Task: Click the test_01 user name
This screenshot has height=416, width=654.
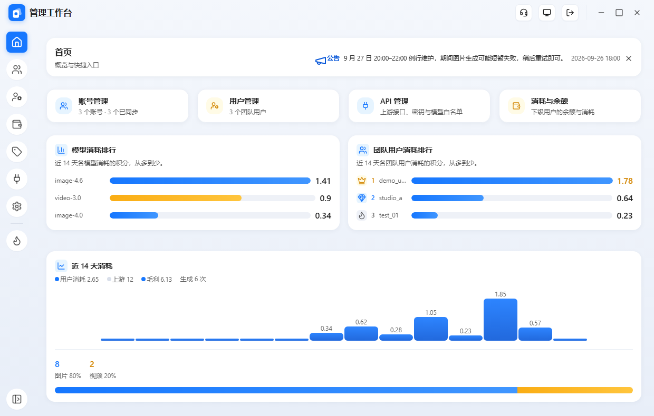Action: [x=389, y=215]
